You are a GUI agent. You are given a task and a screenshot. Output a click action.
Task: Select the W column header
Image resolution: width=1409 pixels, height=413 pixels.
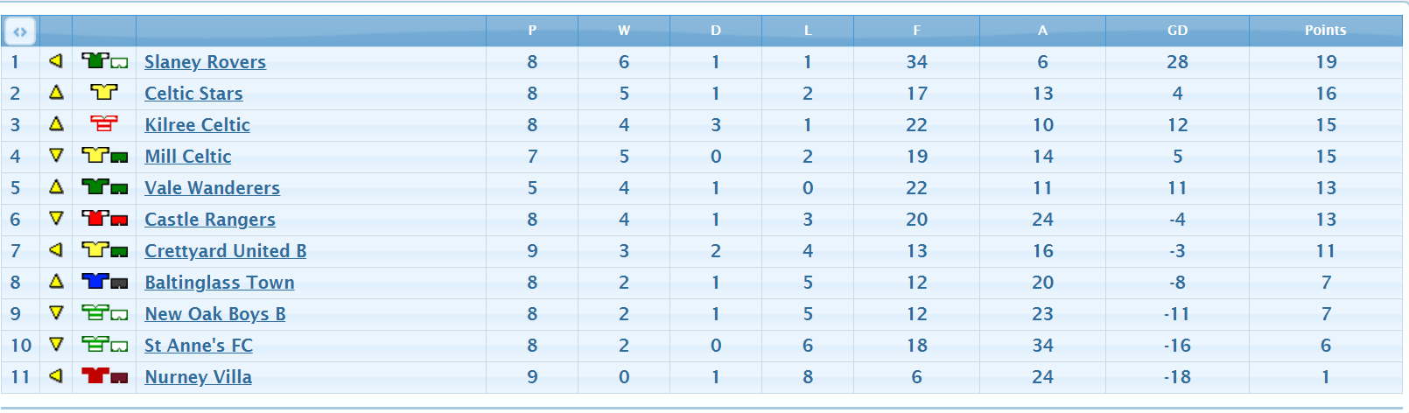coord(624,30)
